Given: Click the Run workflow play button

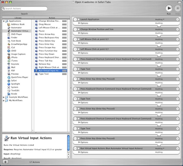Looking at the screenshot, I should point(169,8).
